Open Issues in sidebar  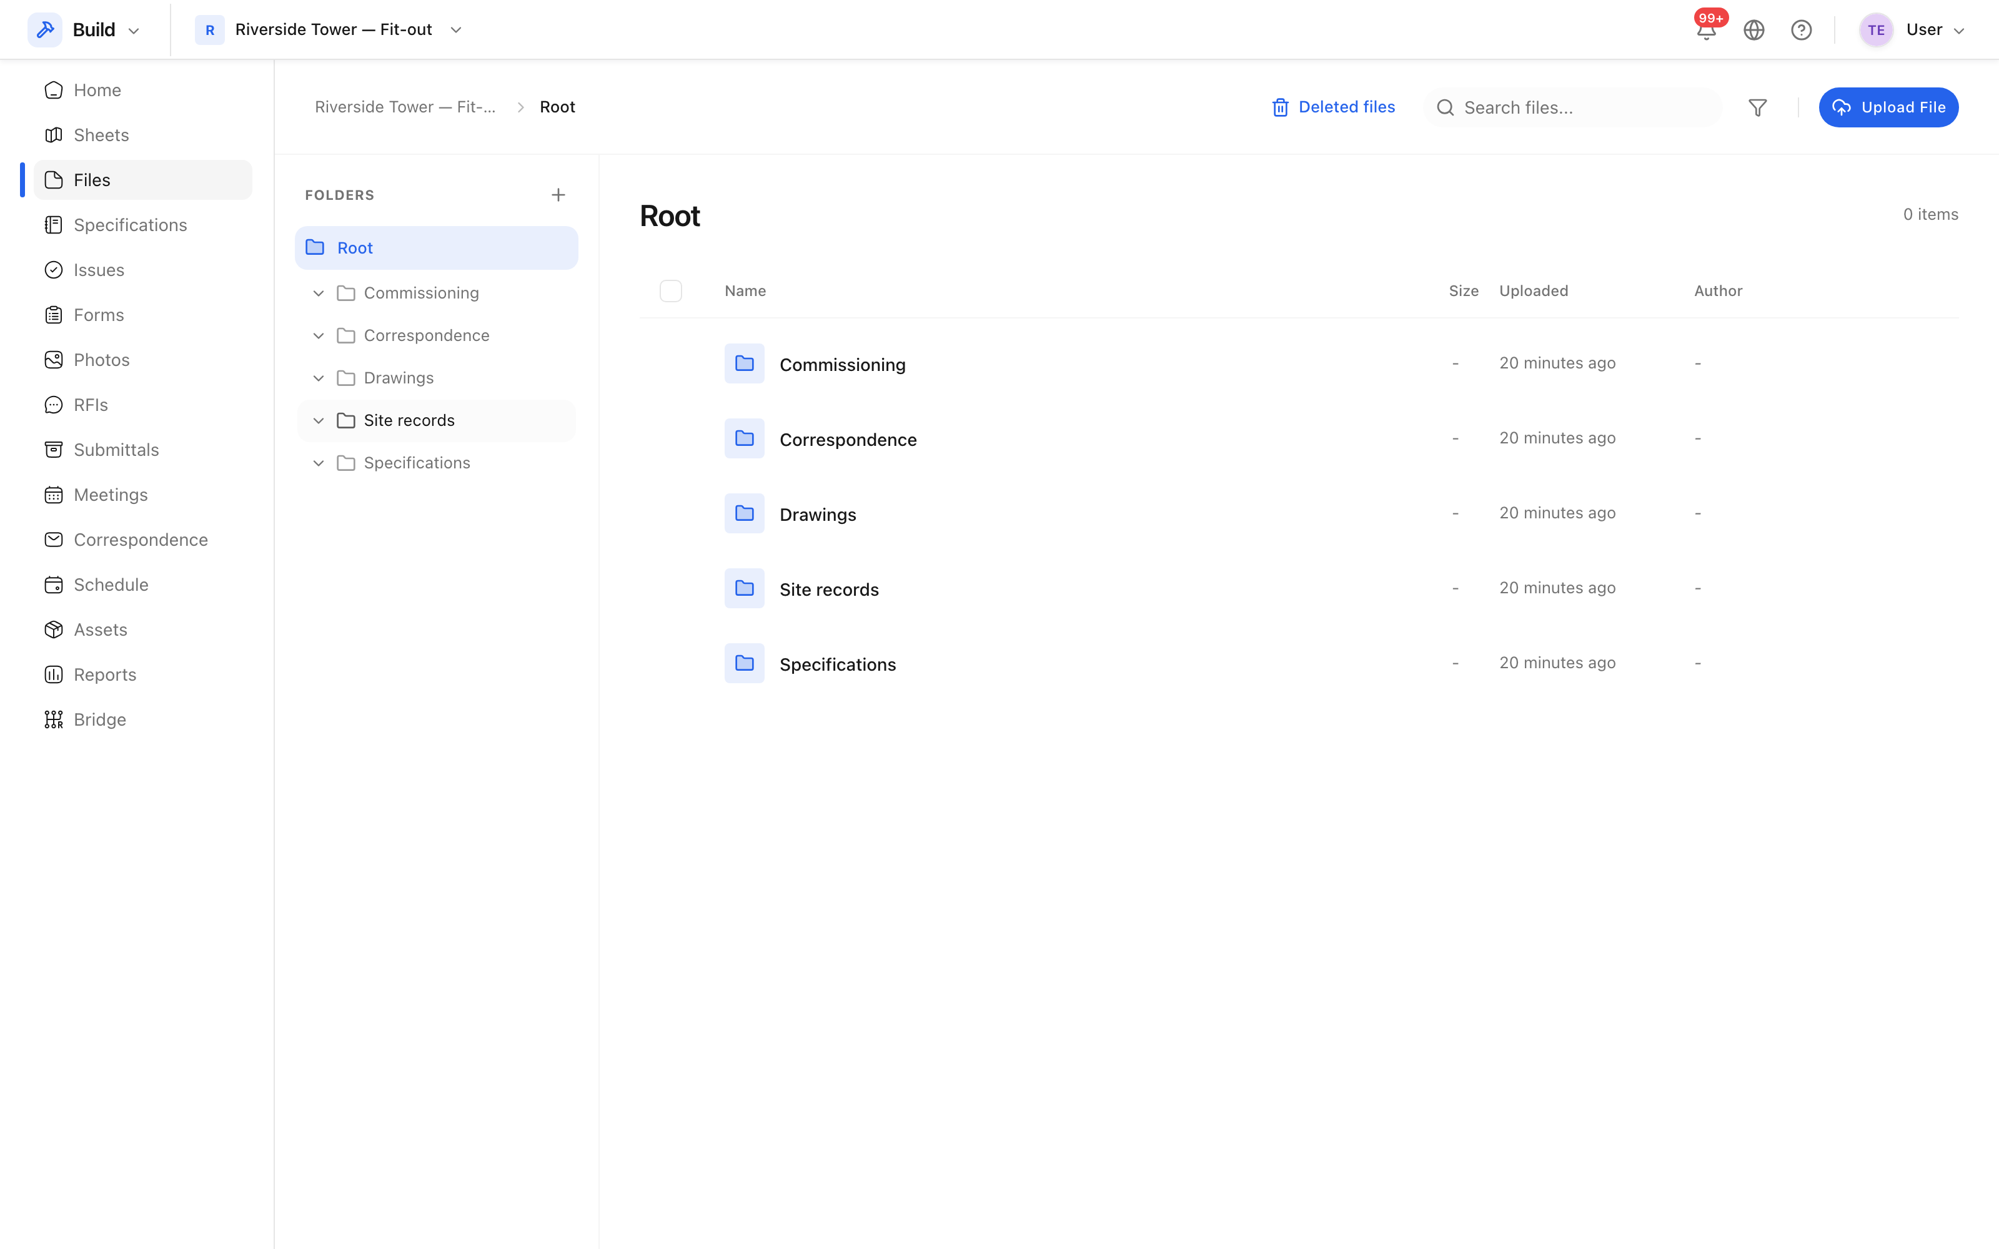[x=143, y=270]
